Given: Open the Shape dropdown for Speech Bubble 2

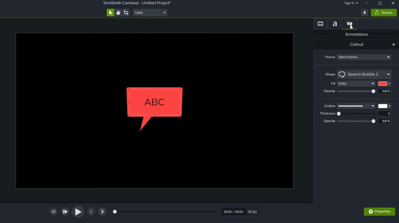Looking at the screenshot, I should [364, 74].
